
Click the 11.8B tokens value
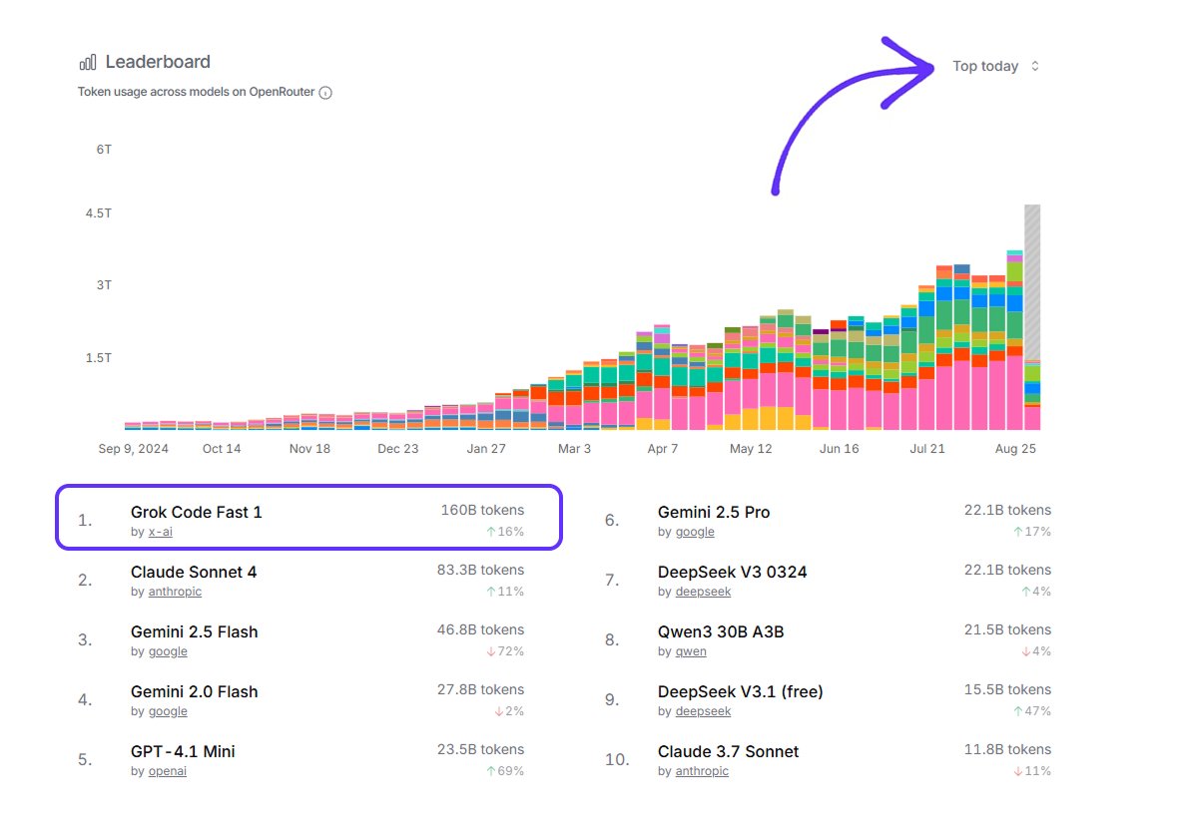(x=1008, y=749)
